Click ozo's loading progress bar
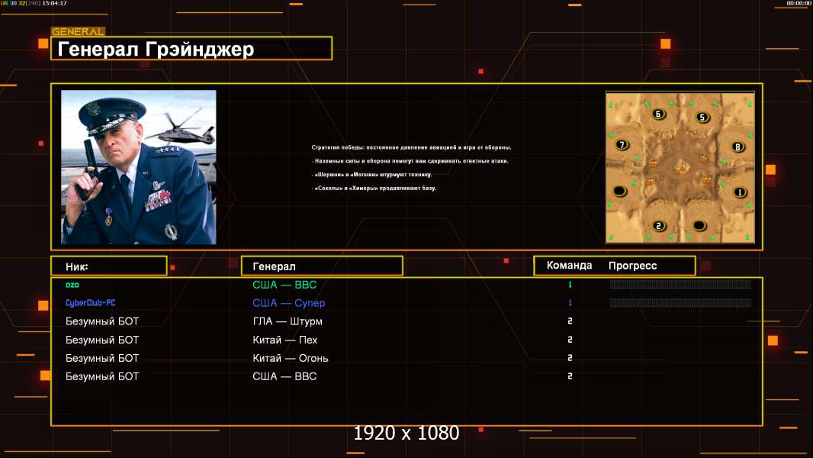813x458 pixels. 680,284
